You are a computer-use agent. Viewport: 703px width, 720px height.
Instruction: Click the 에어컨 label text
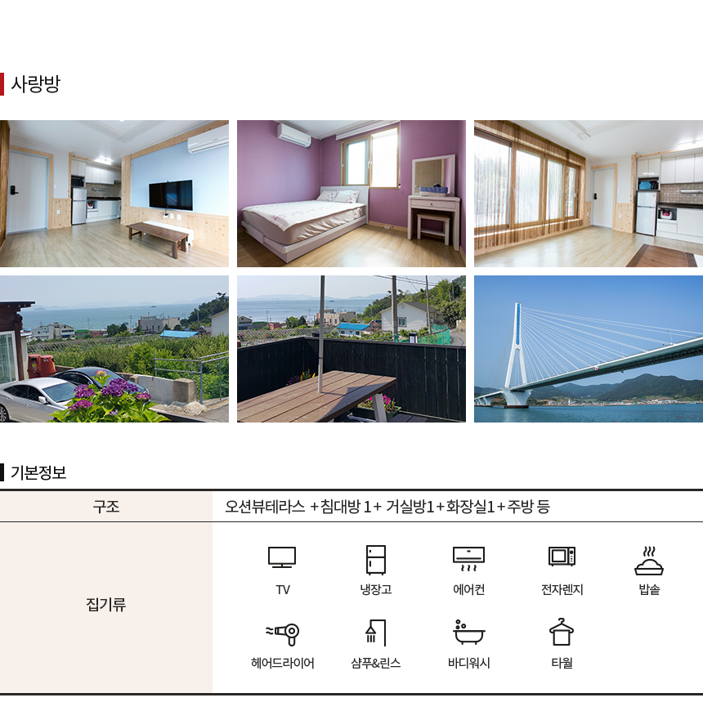[x=469, y=589]
